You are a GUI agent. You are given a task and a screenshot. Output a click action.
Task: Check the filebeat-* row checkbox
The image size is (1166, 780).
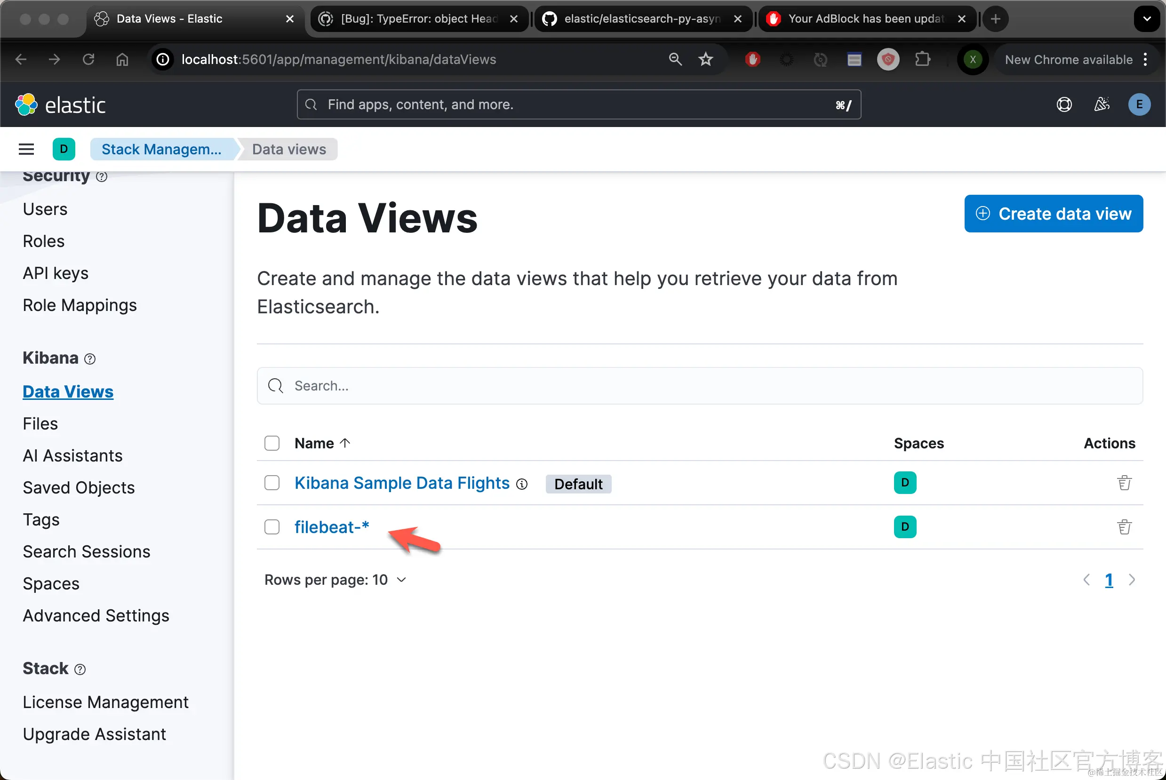tap(272, 527)
